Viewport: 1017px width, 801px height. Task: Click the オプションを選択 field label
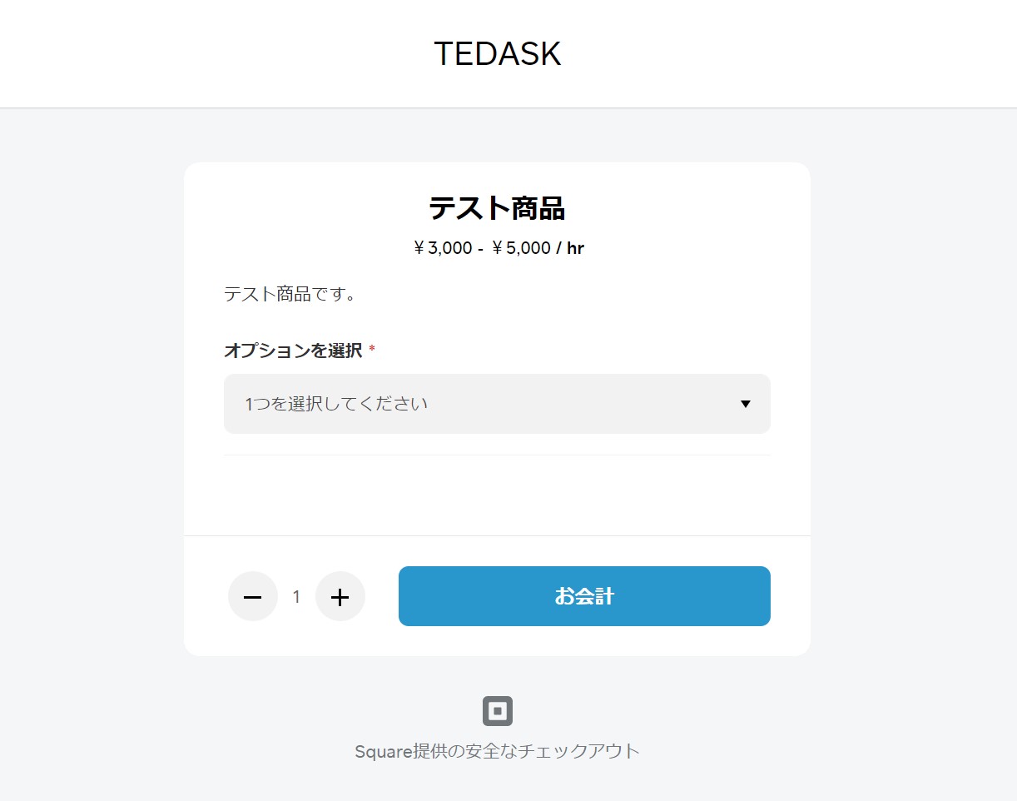click(x=293, y=351)
